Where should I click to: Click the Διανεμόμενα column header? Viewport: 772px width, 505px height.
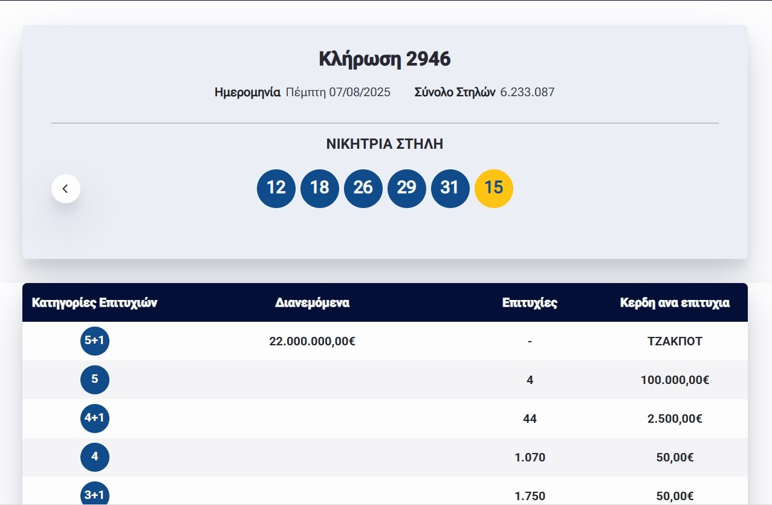pos(312,303)
